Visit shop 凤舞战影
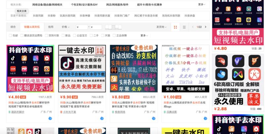The width and height of the screenshot is (265, 134). [172, 112]
